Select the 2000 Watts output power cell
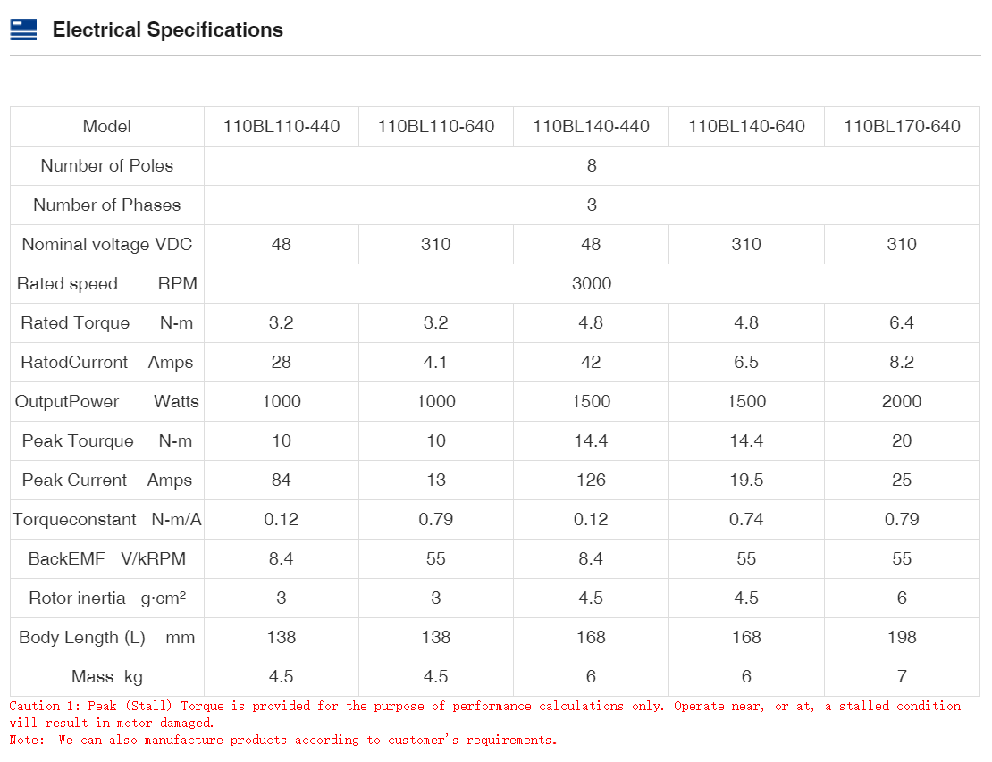This screenshot has height=762, width=992. coord(902,401)
